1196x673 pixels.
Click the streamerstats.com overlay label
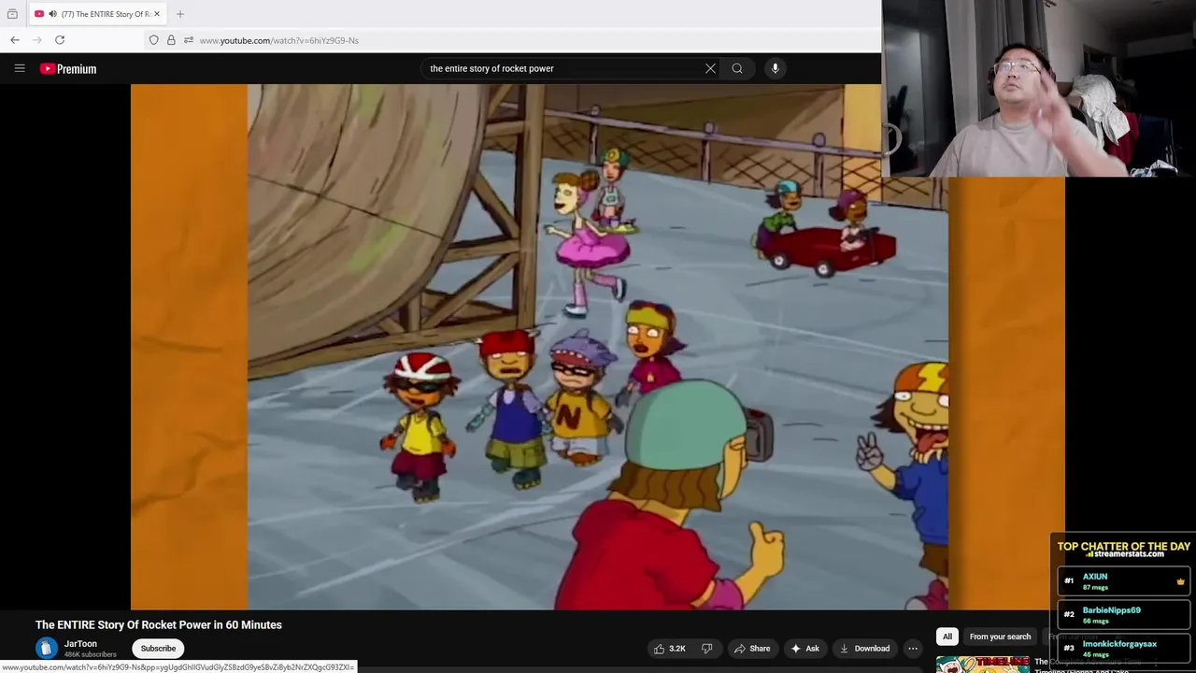click(1124, 554)
